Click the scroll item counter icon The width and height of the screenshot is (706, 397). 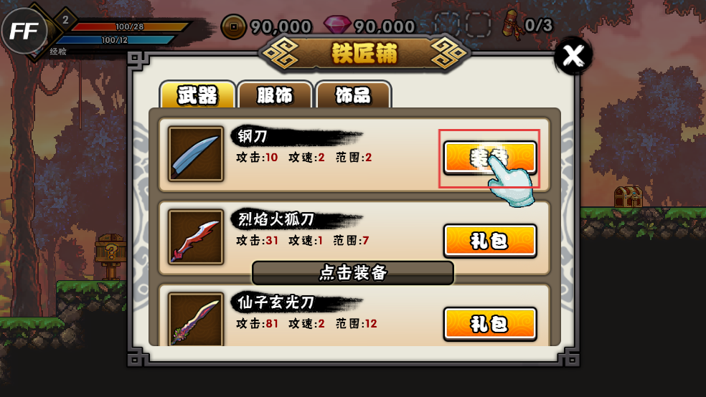pos(512,25)
